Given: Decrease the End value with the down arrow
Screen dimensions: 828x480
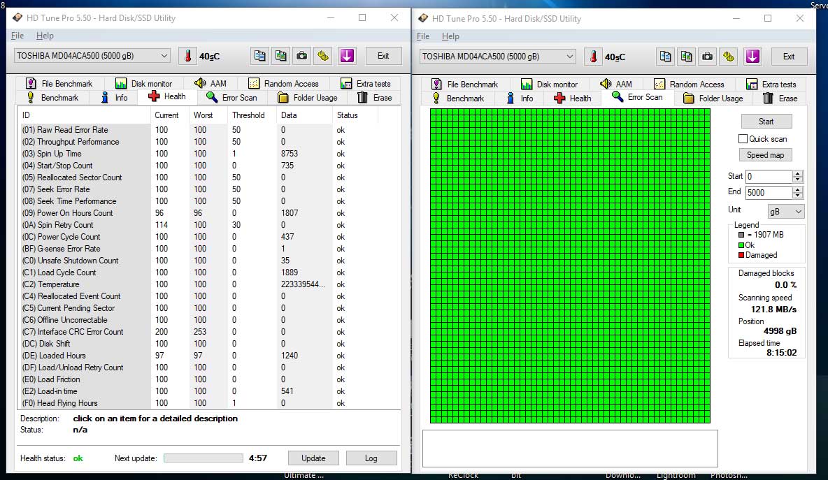Looking at the screenshot, I should [x=798, y=196].
